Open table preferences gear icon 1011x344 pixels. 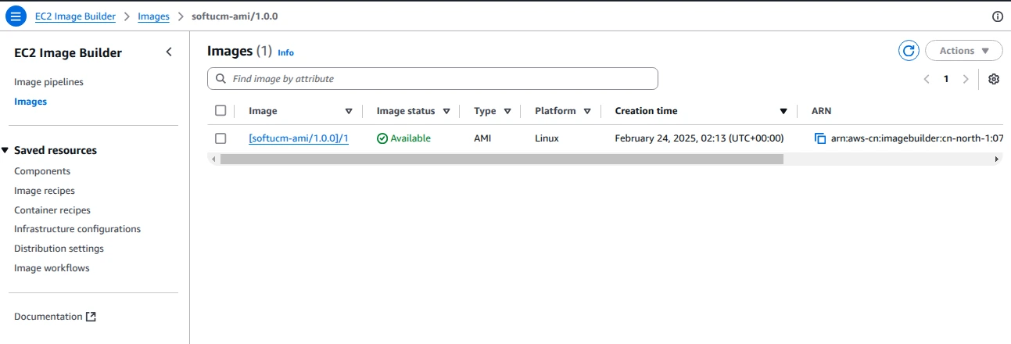[x=994, y=79]
